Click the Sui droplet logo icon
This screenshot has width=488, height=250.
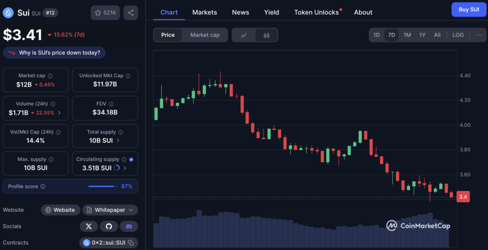[8, 13]
